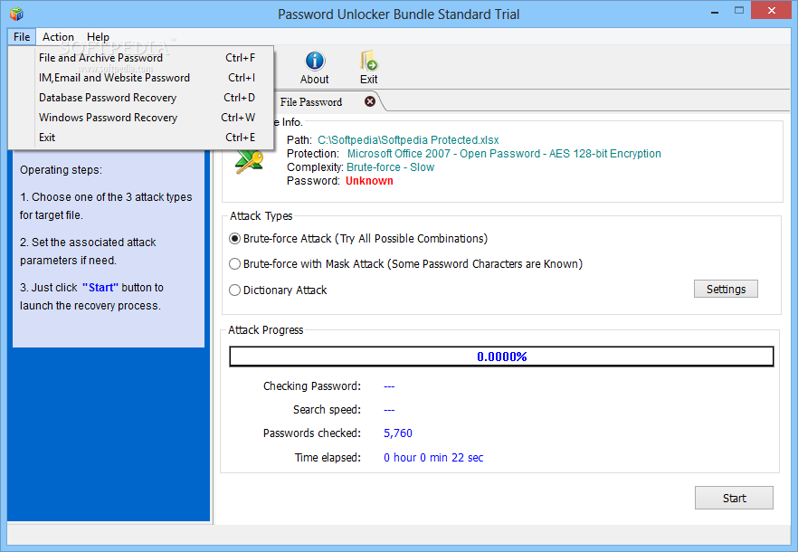Minimize the Password Unlocker window
Viewport: 798px width, 552px height.
click(x=715, y=11)
